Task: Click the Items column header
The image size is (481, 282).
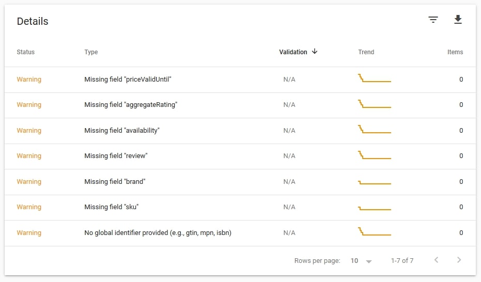Action: point(455,52)
